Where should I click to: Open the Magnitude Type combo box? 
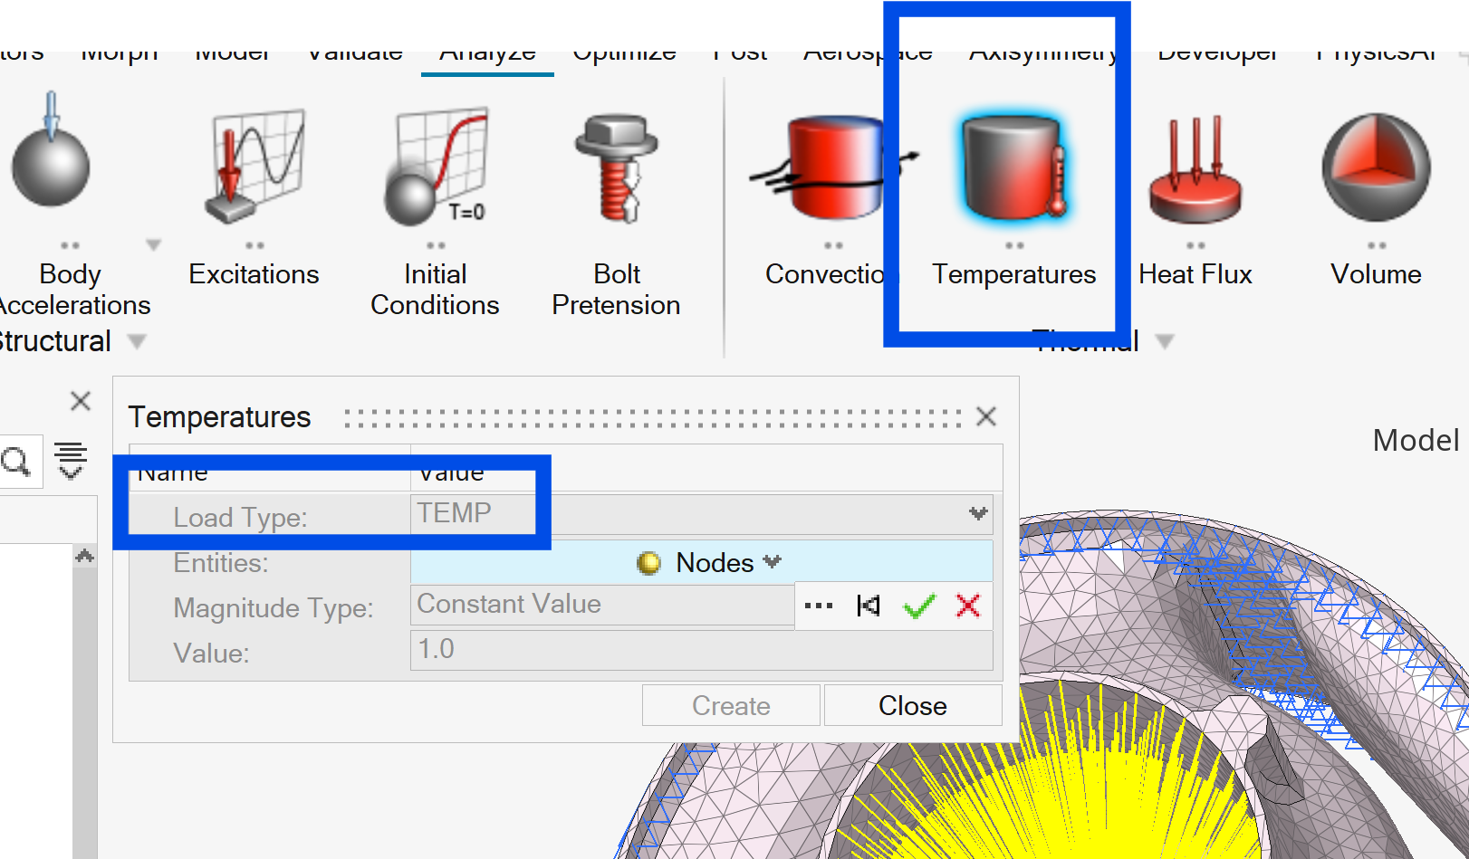[602, 605]
